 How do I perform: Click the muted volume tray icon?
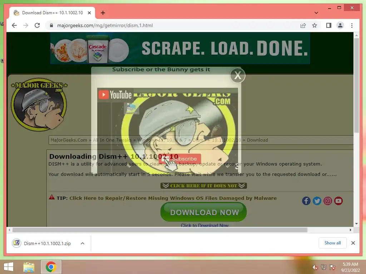pyautogui.click(x=315, y=267)
